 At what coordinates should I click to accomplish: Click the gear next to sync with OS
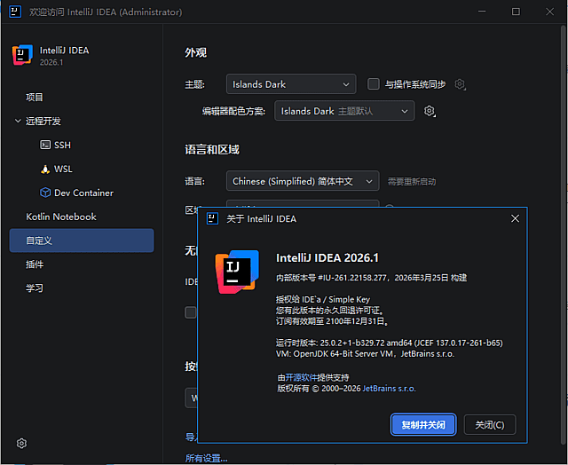(460, 84)
